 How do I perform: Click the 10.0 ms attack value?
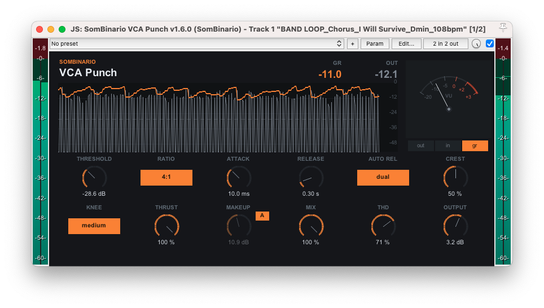point(239,194)
